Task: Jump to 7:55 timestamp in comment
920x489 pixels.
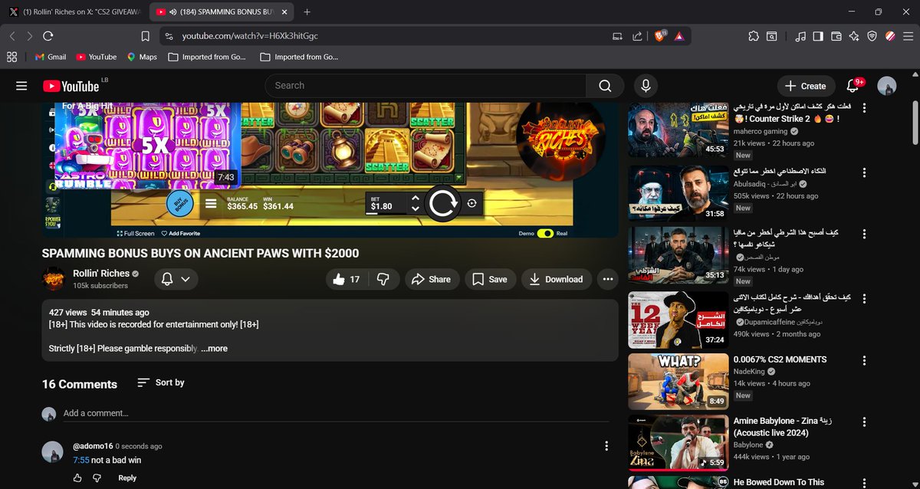Action: click(81, 460)
